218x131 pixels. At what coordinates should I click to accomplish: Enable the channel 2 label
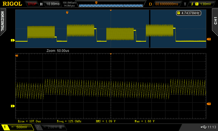pos(38,127)
